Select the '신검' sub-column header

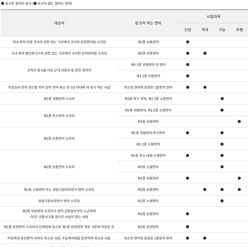pyautogui.click(x=188, y=30)
